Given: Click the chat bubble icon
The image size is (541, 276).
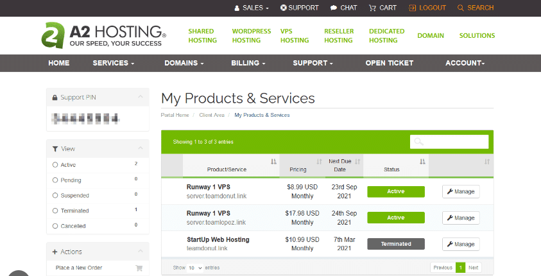Looking at the screenshot, I should [x=334, y=8].
